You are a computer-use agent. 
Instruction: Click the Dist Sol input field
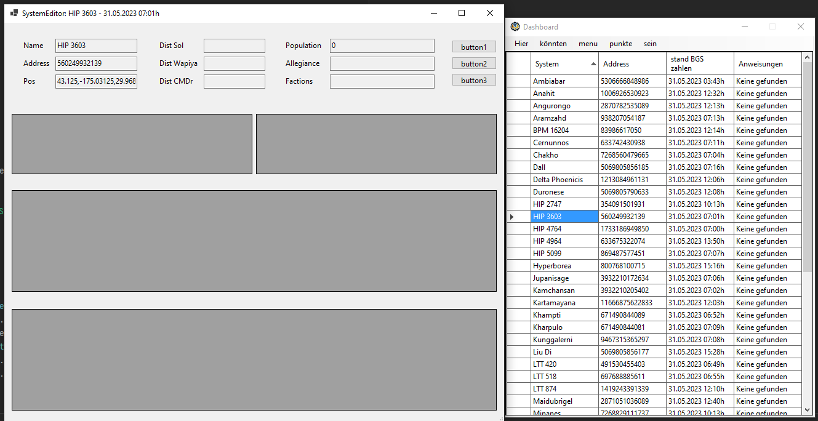[235, 46]
